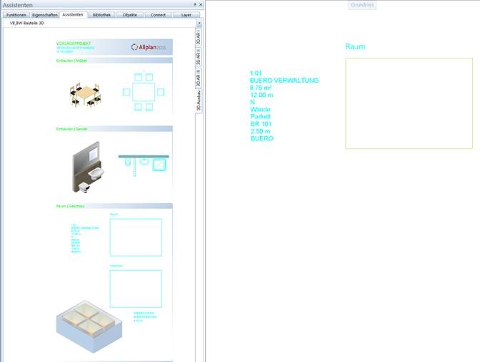Switch to the Eigenschaften tab

pos(45,14)
